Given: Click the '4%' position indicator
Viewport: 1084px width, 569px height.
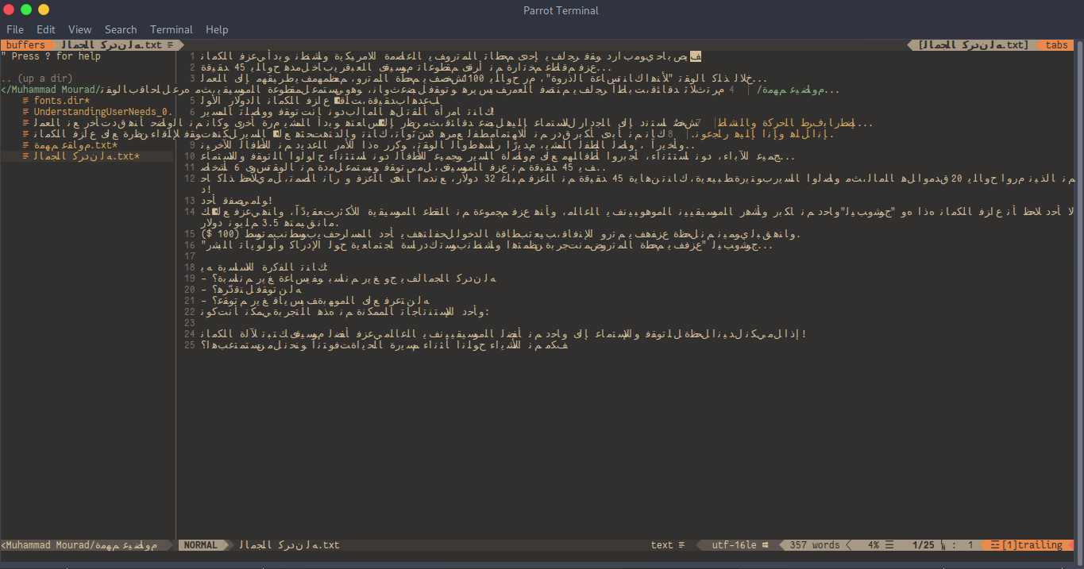Looking at the screenshot, I should [874, 545].
